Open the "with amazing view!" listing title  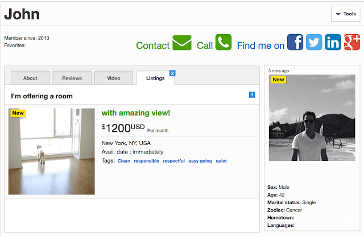point(136,113)
